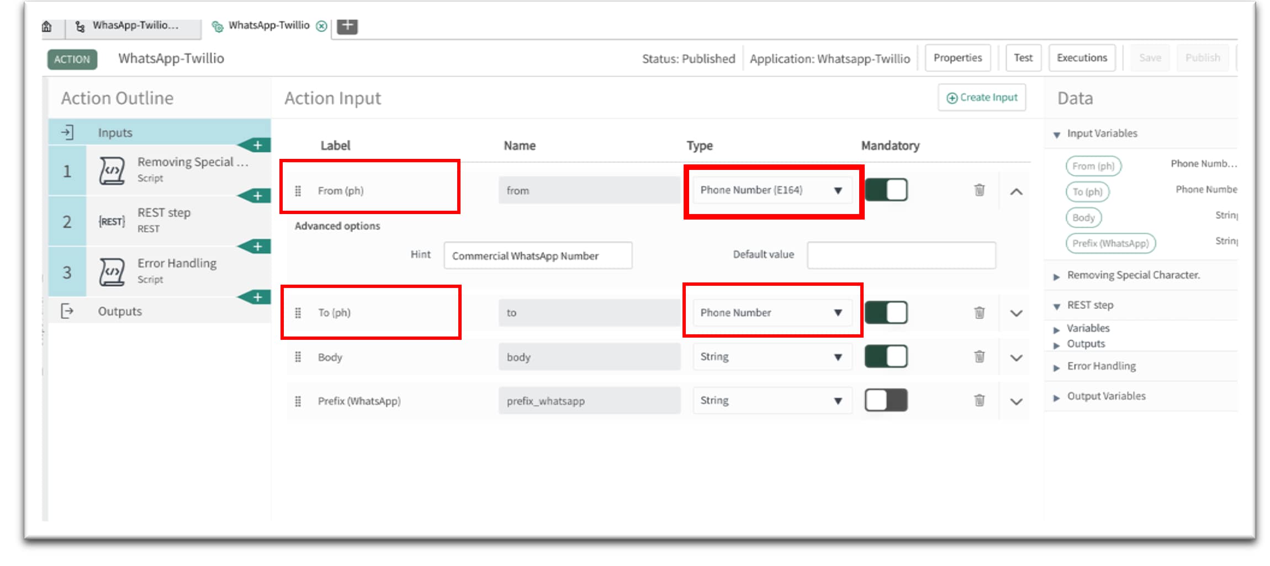Delete the From (ph) input
Viewport: 1270px width, 566px height.
point(979,190)
